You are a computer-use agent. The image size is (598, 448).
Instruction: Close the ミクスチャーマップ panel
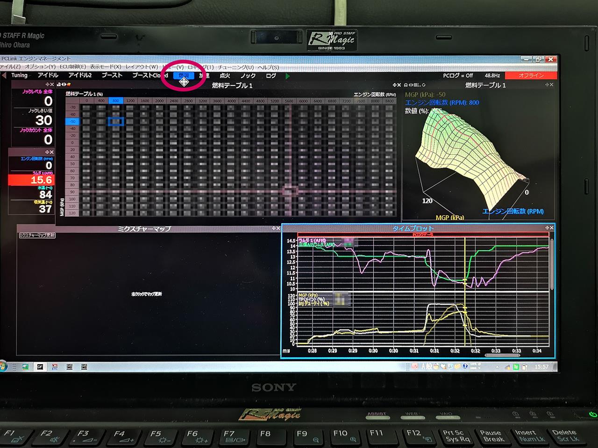(x=278, y=228)
